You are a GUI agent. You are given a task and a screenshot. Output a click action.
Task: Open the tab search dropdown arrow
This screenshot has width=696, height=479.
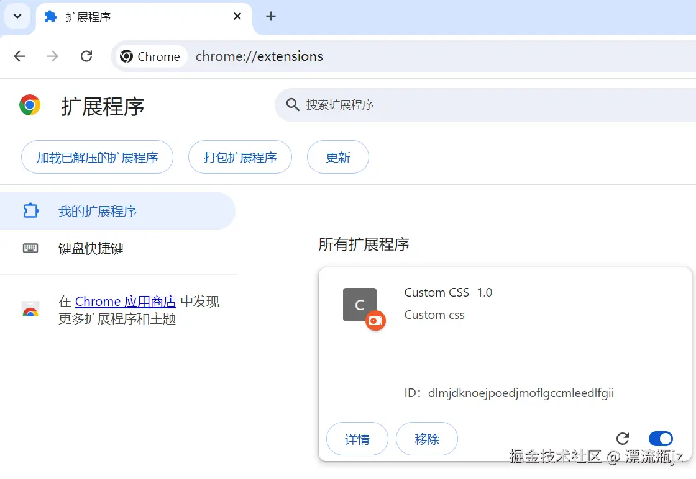coord(17,16)
